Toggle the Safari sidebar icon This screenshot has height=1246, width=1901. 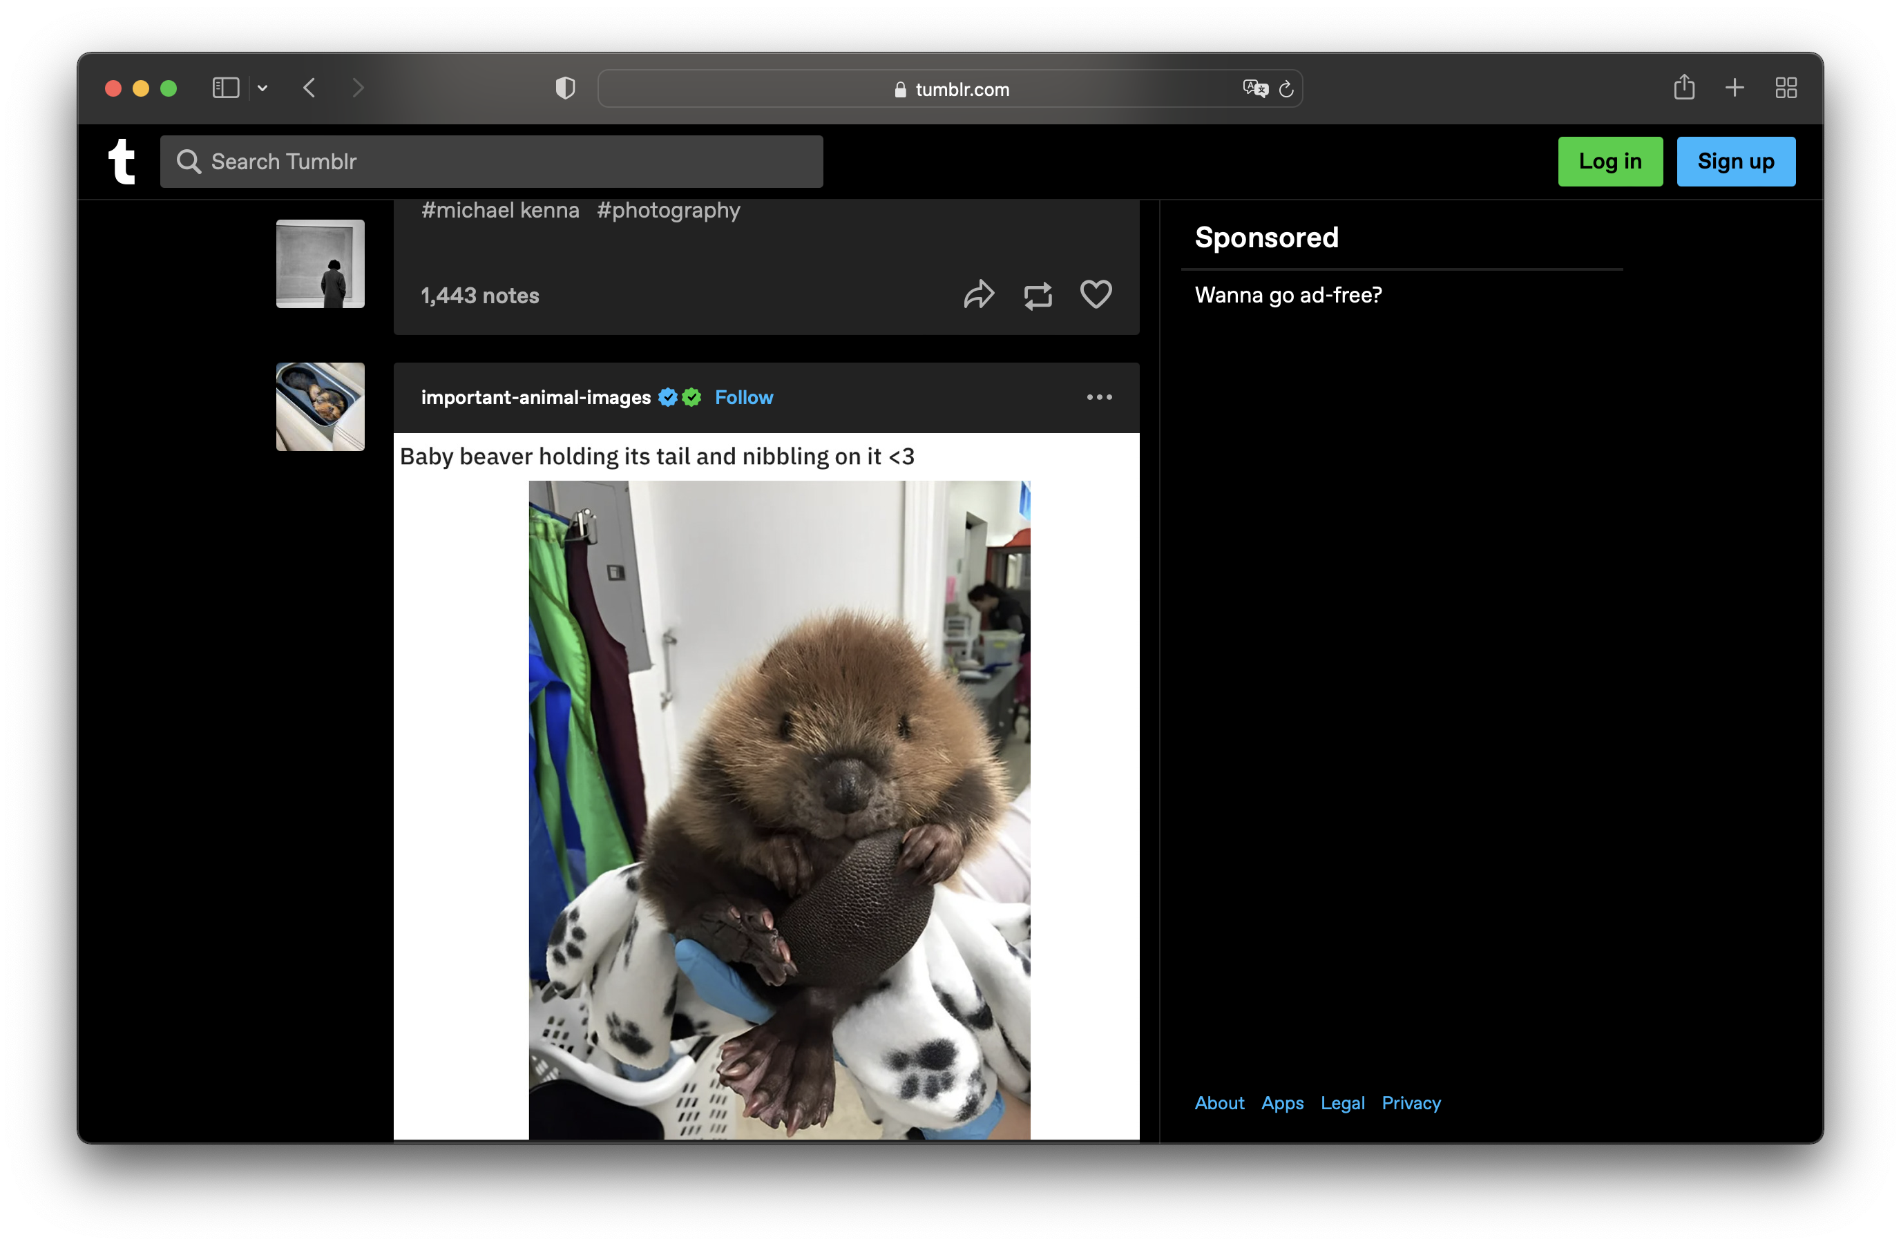pyautogui.click(x=225, y=88)
